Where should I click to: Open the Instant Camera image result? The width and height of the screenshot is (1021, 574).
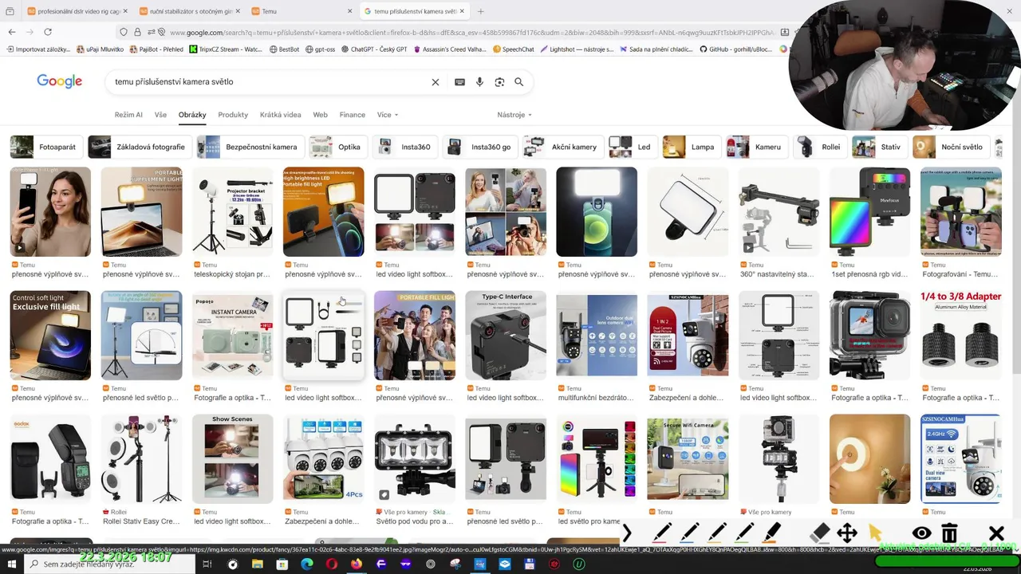(233, 335)
